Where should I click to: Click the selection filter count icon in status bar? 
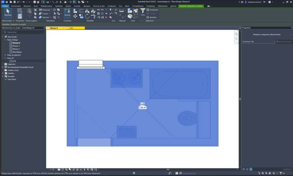pos(281,173)
